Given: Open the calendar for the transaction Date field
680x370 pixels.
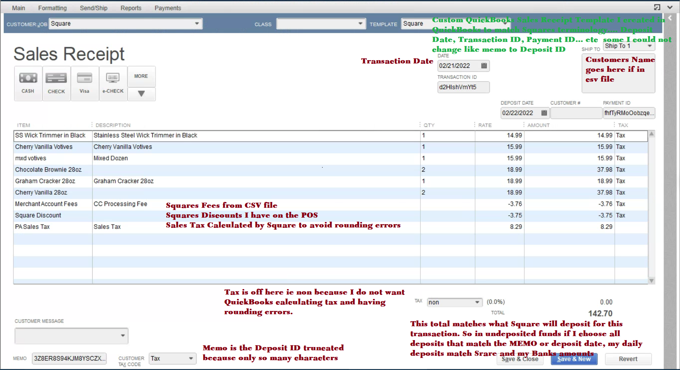Looking at the screenshot, I should (x=484, y=66).
